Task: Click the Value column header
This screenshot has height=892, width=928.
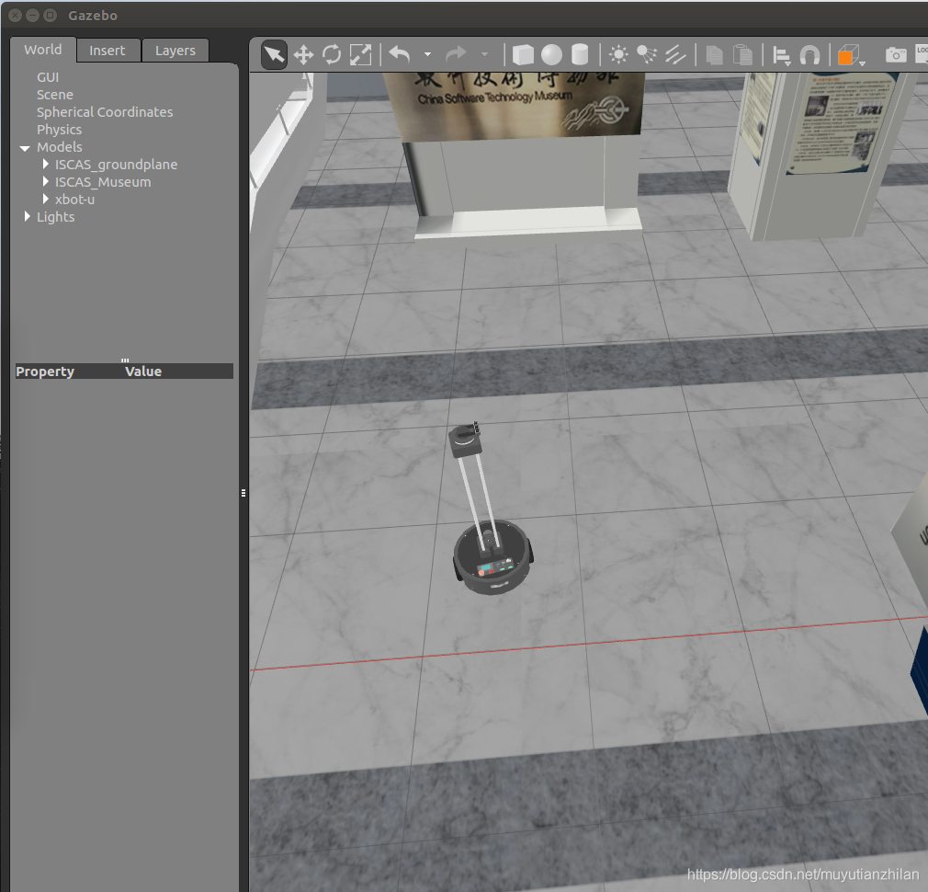Action: tap(143, 372)
